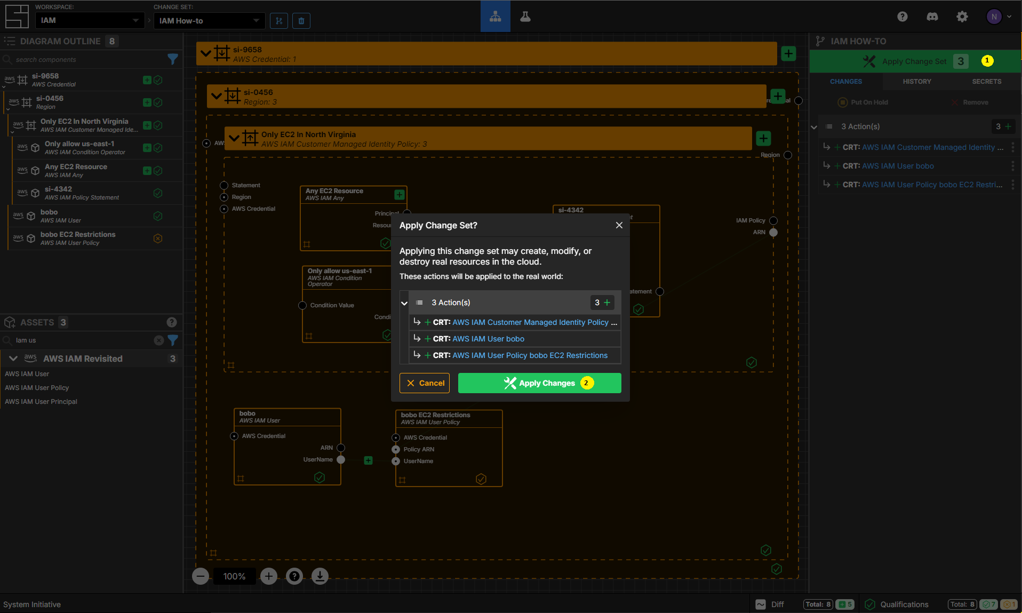The width and height of the screenshot is (1022, 613).
Task: Click the qualification status of bobo EC2 Restrictions outline row
Action: tap(158, 238)
